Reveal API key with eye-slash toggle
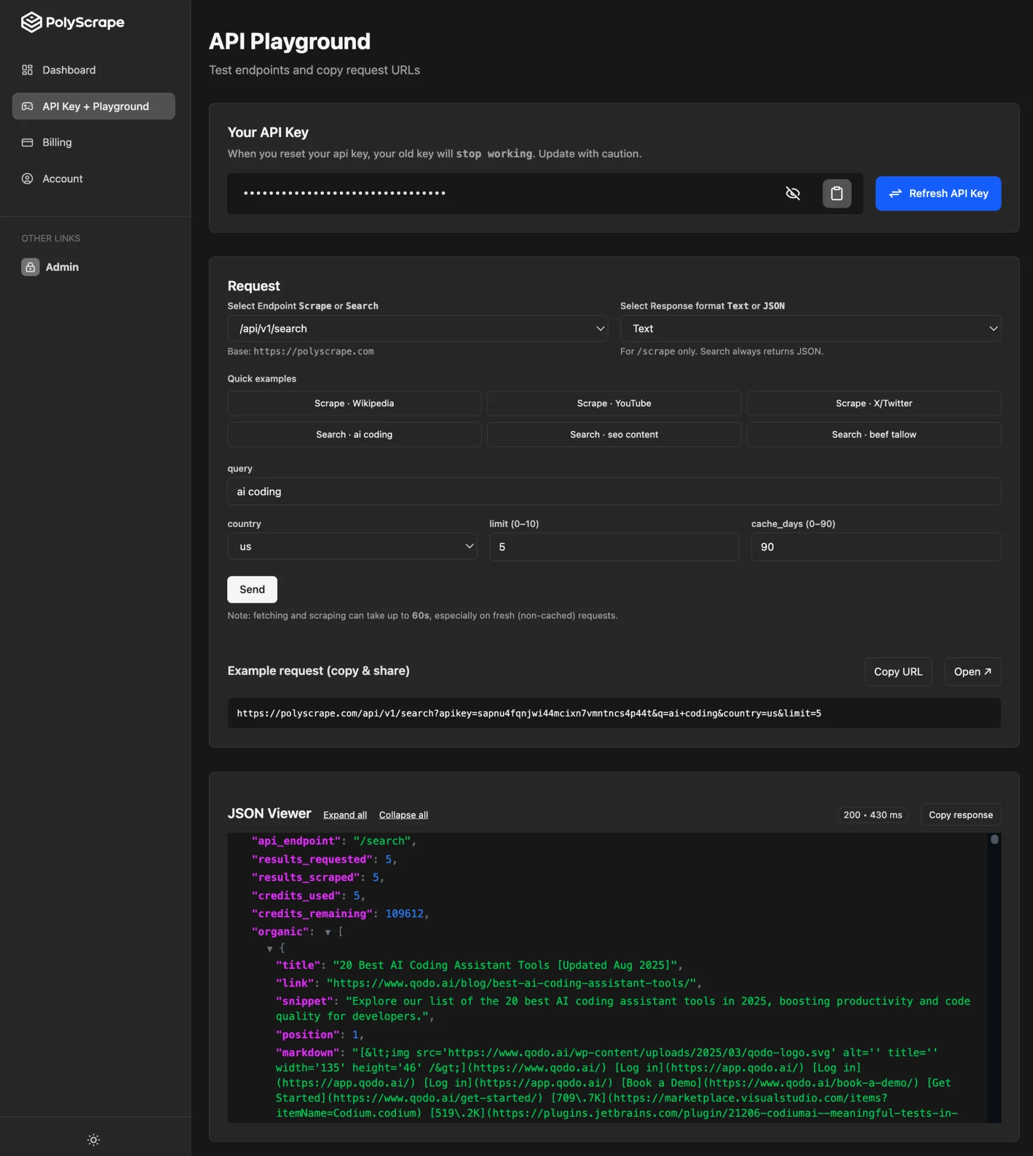Viewport: 1033px width, 1156px height. coord(793,193)
